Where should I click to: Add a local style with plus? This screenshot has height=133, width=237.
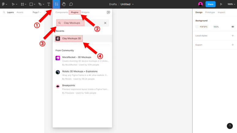click(x=233, y=36)
